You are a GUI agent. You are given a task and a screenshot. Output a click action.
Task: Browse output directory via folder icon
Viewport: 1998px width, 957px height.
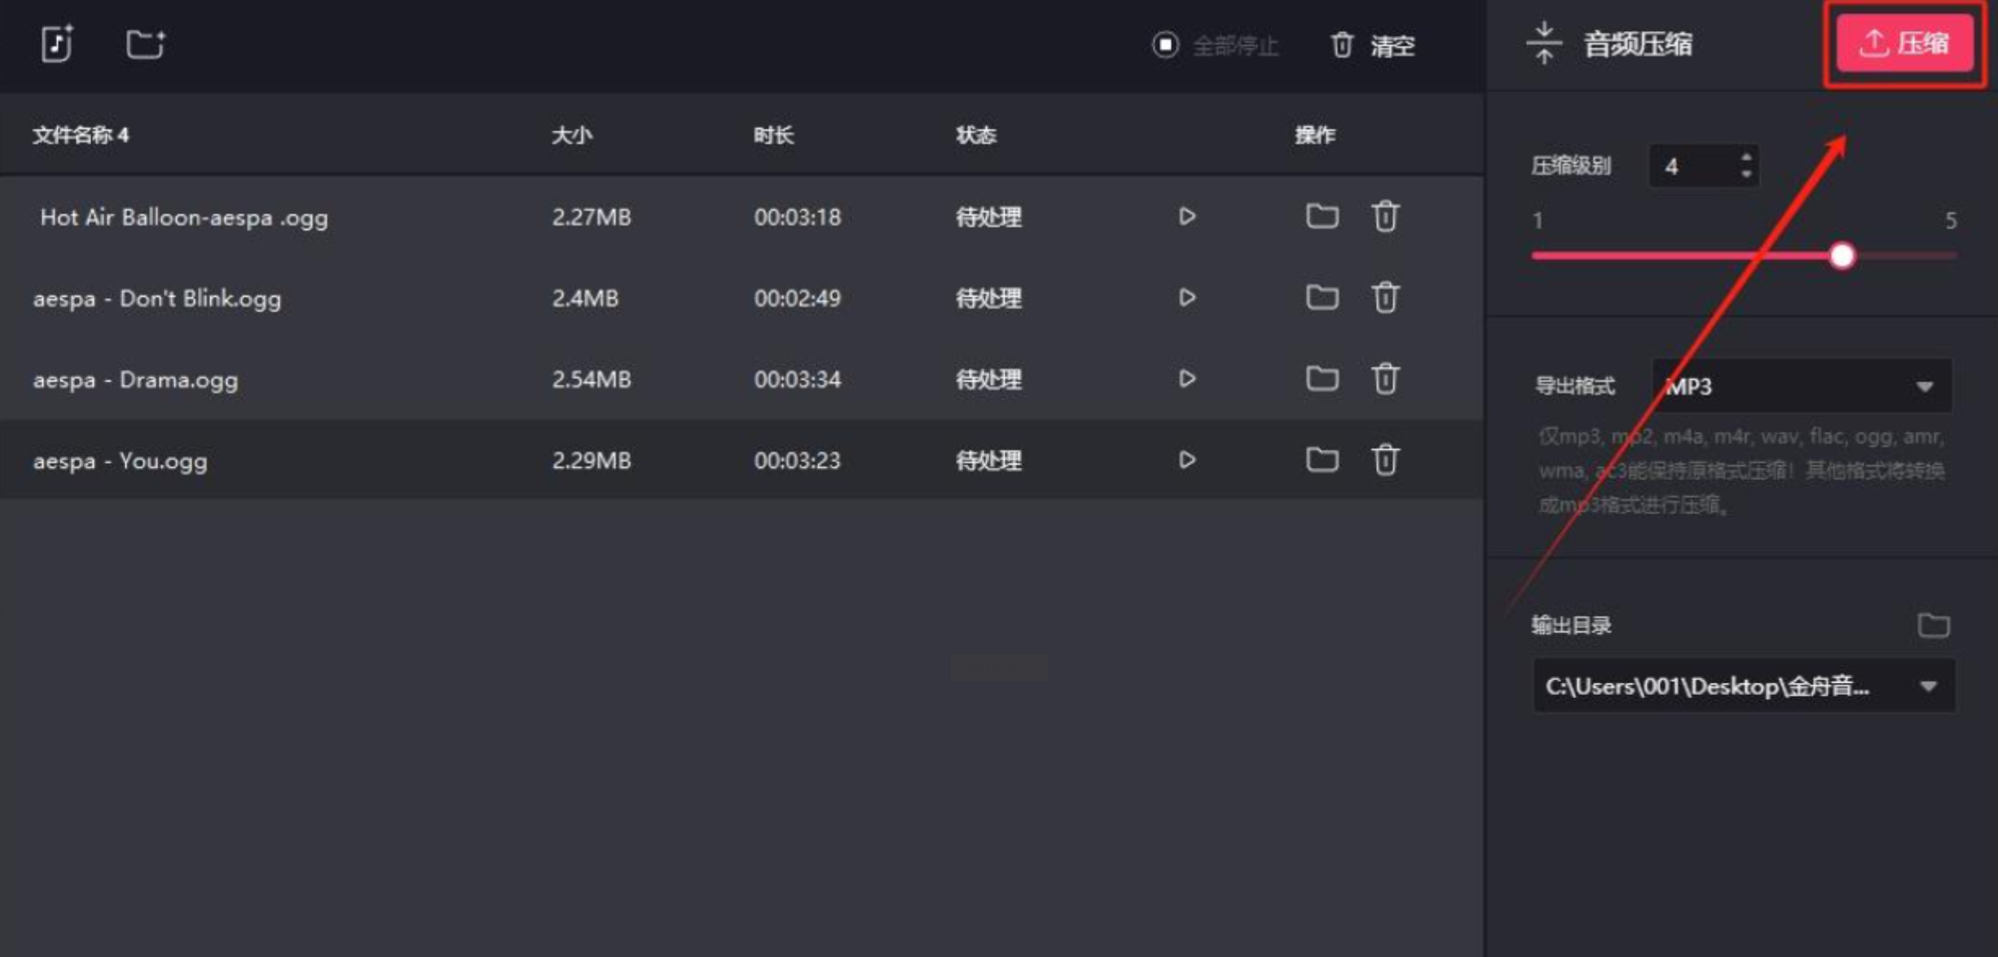[1934, 625]
